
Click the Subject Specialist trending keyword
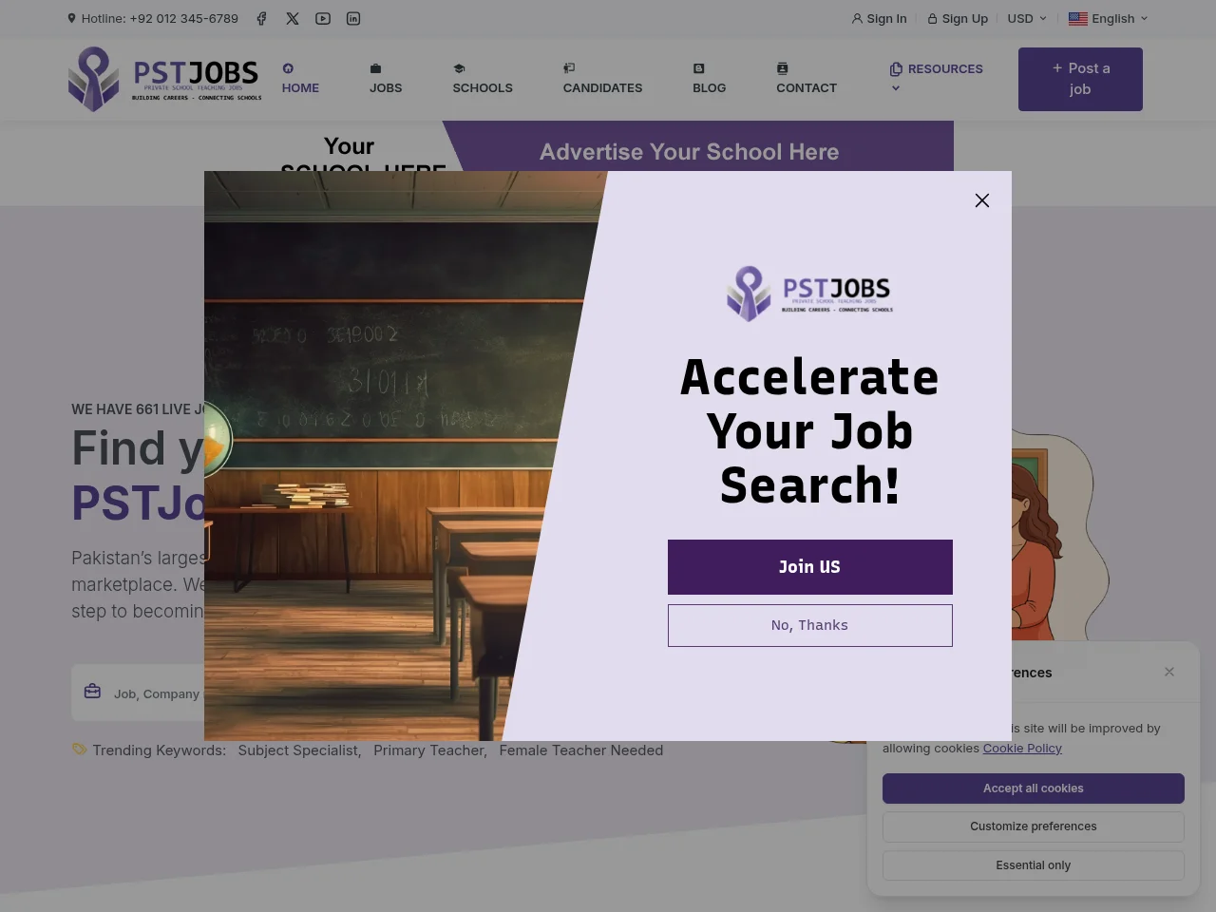tap(299, 750)
